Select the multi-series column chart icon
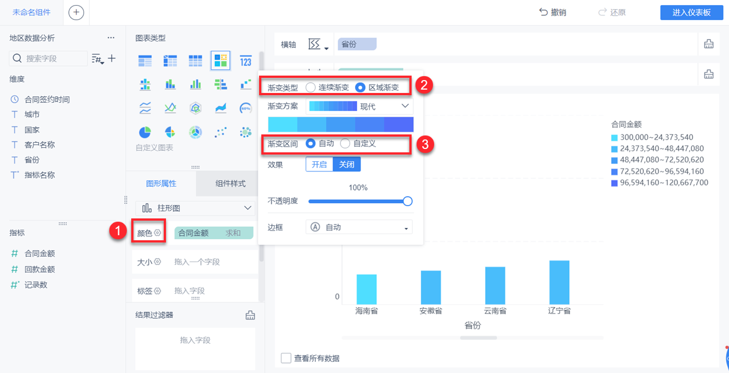Viewport: 729px width, 373px height. pyautogui.click(x=195, y=84)
